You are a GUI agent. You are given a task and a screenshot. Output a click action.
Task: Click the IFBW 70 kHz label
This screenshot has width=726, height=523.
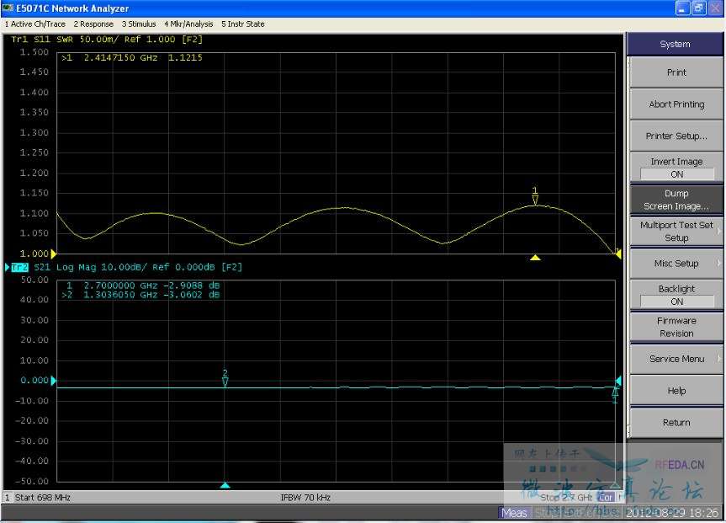(x=305, y=498)
